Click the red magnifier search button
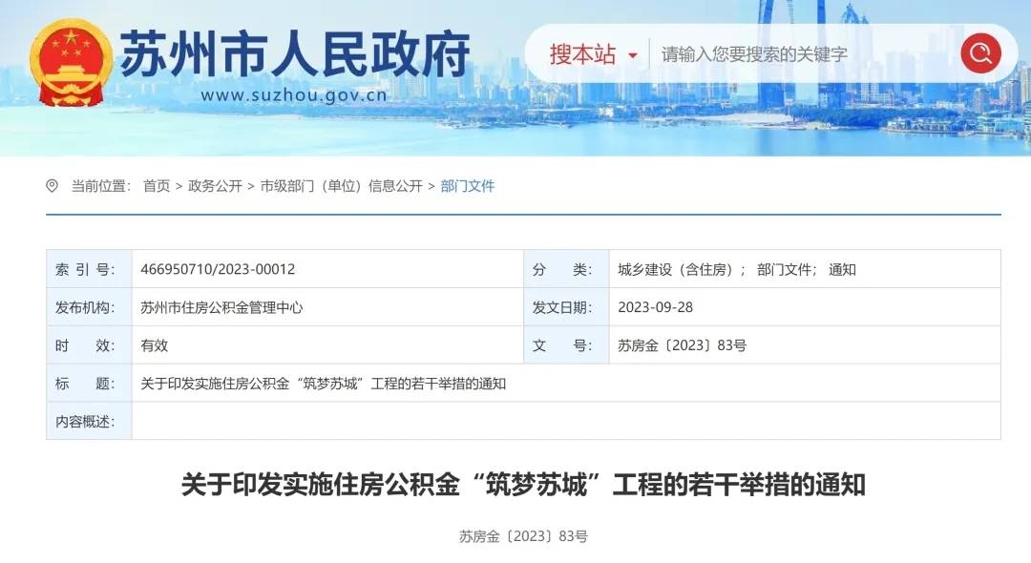1031x563 pixels. 980,53
